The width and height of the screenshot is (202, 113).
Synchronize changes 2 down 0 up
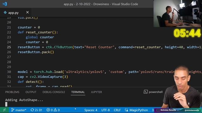[x=36, y=110]
